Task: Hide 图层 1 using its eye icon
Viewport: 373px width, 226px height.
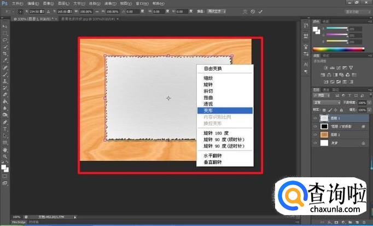Action: (315, 118)
